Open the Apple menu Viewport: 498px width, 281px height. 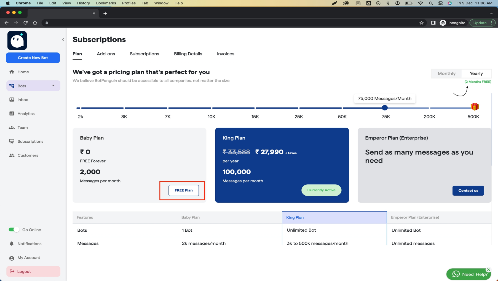coord(8,3)
